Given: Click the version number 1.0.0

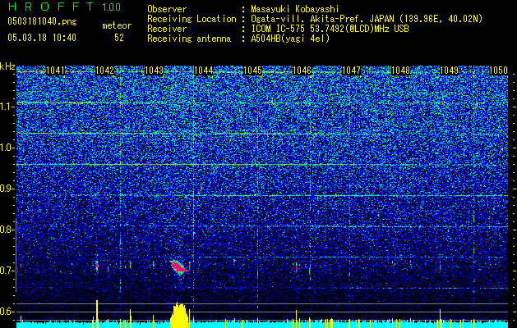Looking at the screenshot, I should (x=112, y=7).
